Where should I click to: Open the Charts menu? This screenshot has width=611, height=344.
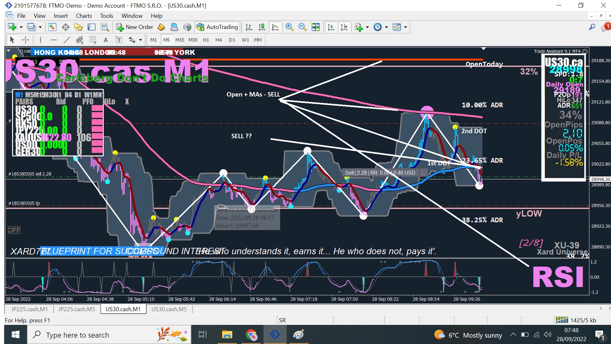(84, 16)
